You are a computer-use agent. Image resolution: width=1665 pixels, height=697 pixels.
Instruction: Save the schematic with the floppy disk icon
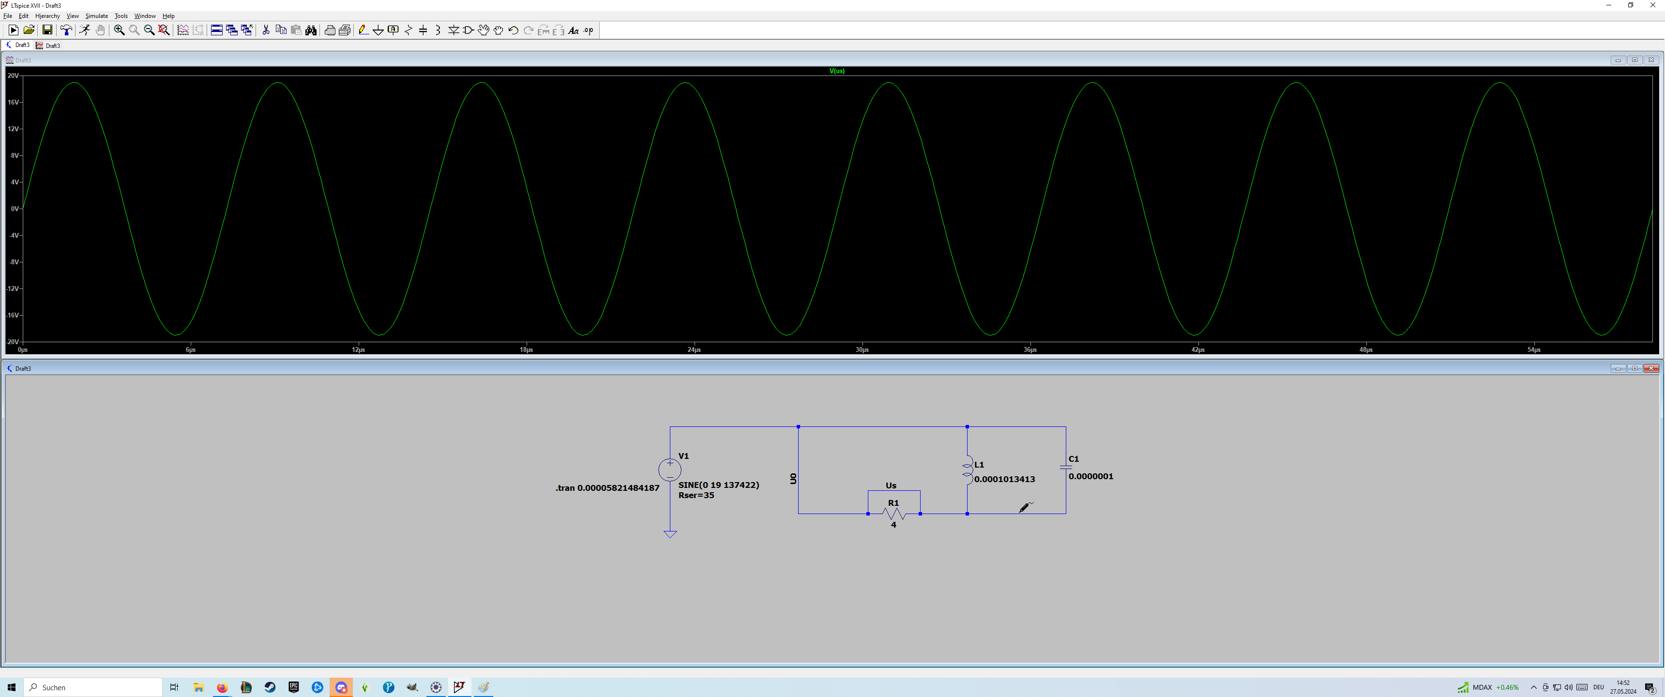pos(47,30)
